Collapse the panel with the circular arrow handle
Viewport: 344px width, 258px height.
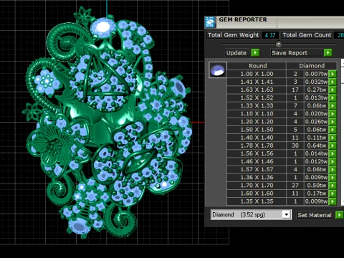[279, 44]
